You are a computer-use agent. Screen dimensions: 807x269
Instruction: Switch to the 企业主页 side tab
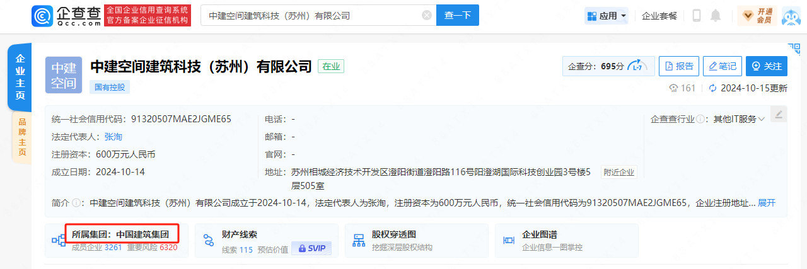(20, 76)
